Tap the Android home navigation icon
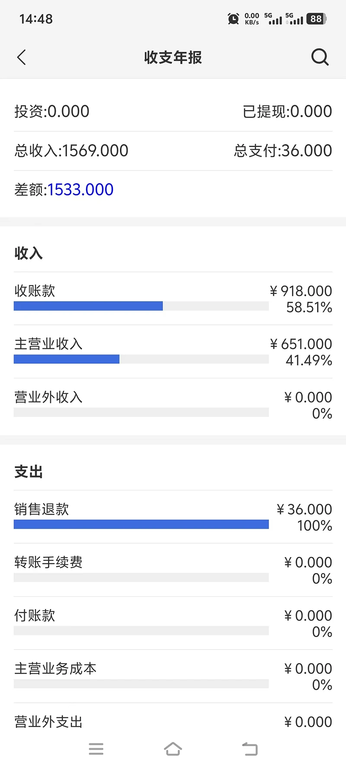The height and width of the screenshot is (769, 346). 173,749
